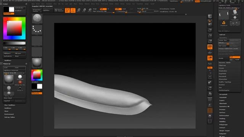Adjust SDiv subdivision level slider
Screen dimensions: 244x137
pyautogui.click(x=224, y=43)
